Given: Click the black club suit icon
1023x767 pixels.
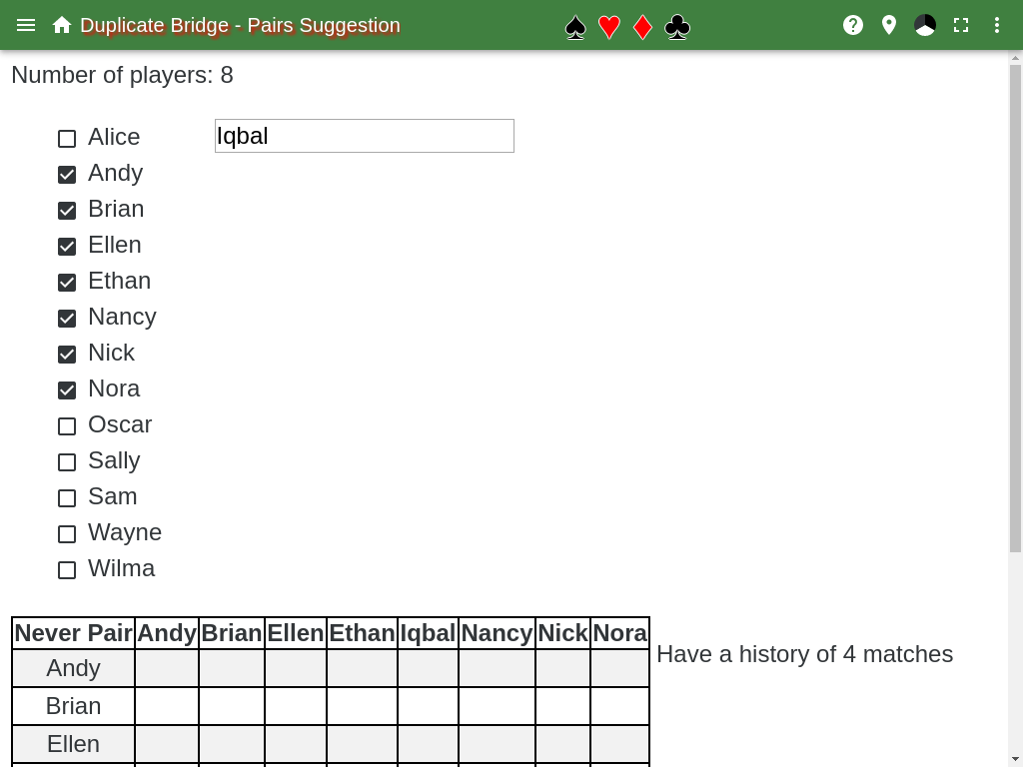Looking at the screenshot, I should [677, 27].
